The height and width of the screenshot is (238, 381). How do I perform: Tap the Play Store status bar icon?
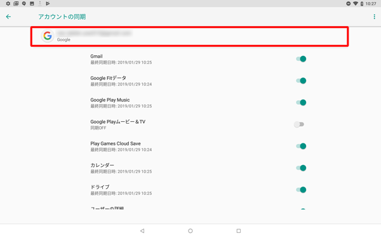tap(48, 3)
